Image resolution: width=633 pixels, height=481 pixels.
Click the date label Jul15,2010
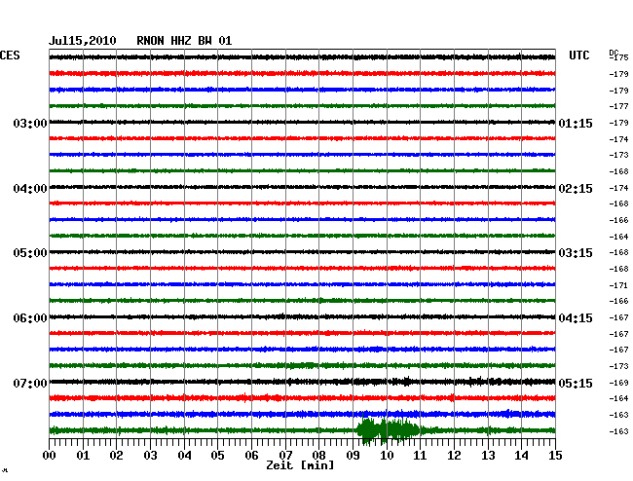tap(83, 41)
